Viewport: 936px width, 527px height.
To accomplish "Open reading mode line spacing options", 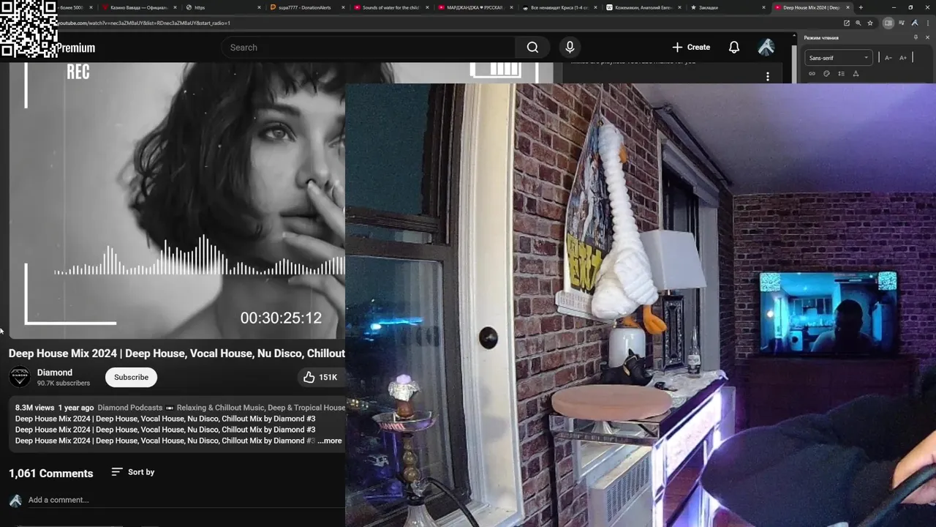I will (841, 73).
